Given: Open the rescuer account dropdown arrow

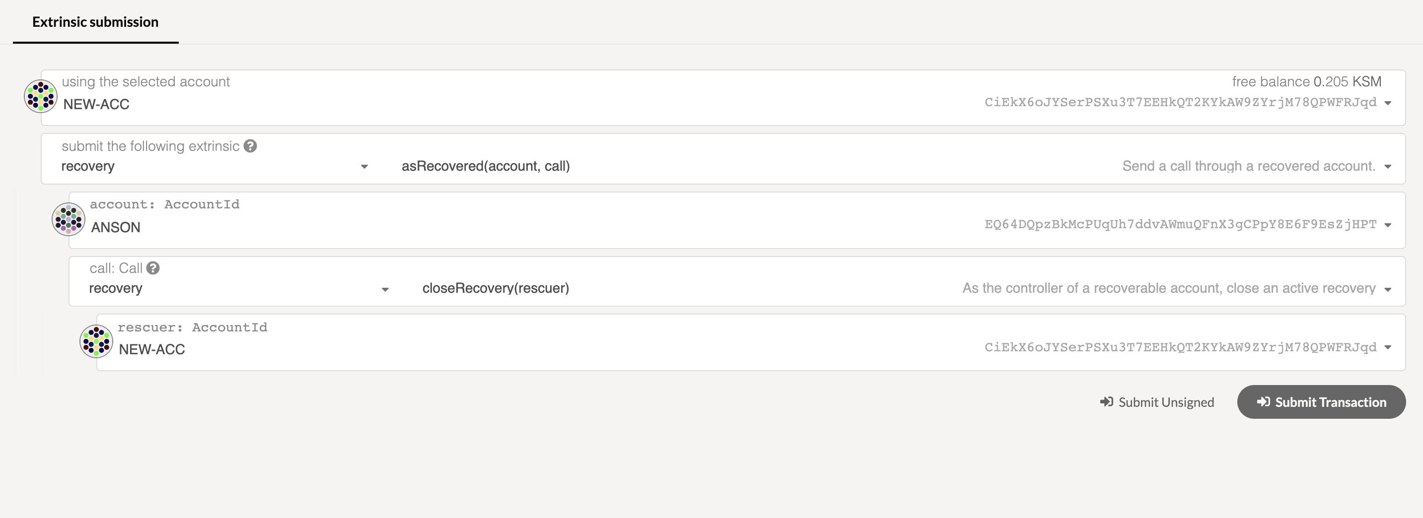Looking at the screenshot, I should (1387, 348).
